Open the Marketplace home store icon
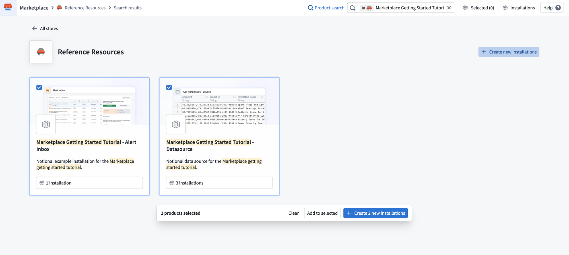The width and height of the screenshot is (569, 255). 8,8
